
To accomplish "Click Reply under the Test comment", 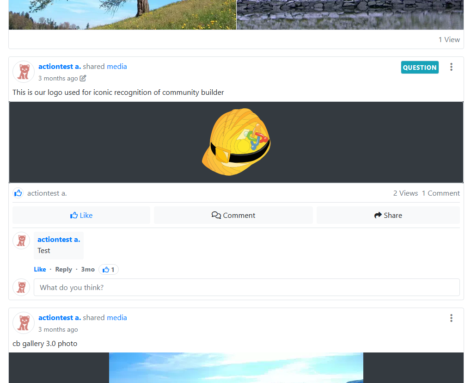I will (63, 270).
